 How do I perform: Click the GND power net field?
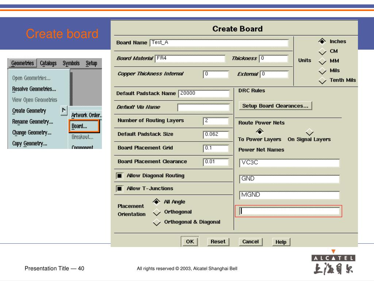[289, 179]
